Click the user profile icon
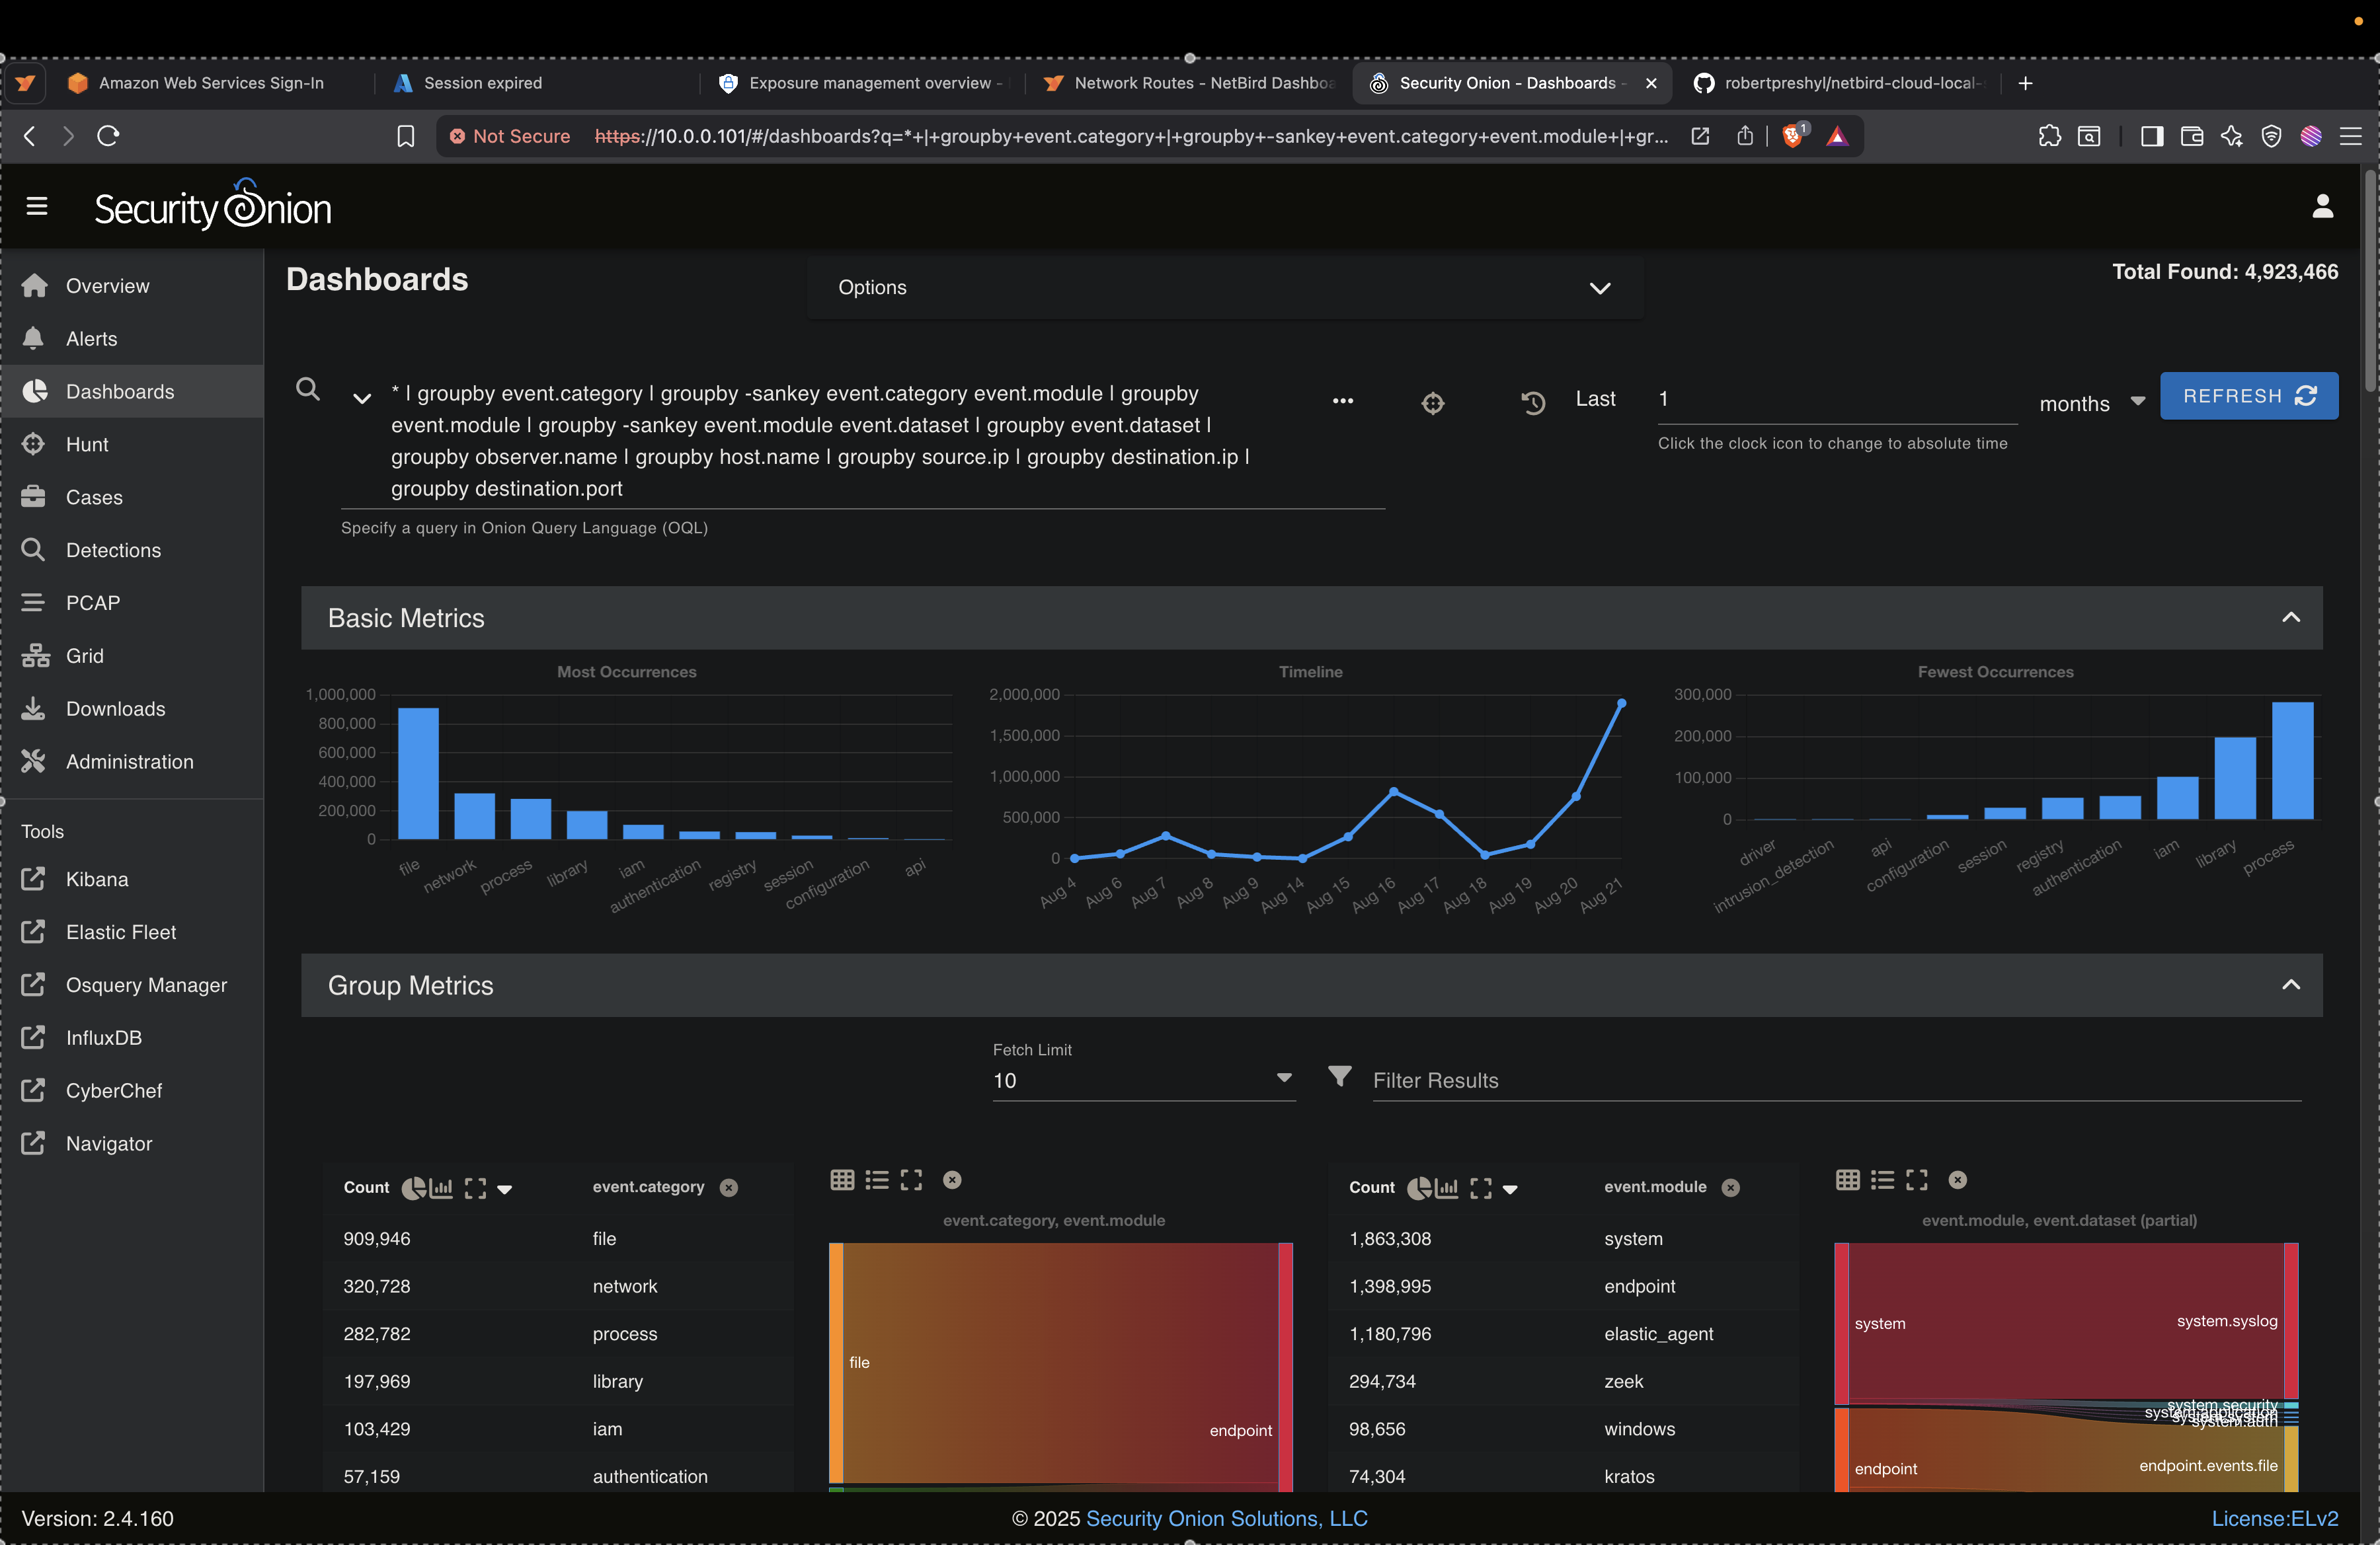Viewport: 2380px width, 1545px height. (2322, 207)
